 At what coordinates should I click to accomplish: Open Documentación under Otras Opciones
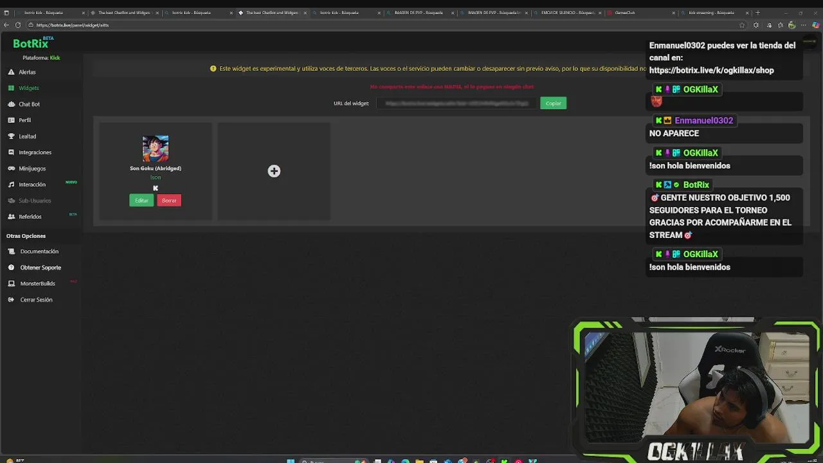click(x=39, y=251)
